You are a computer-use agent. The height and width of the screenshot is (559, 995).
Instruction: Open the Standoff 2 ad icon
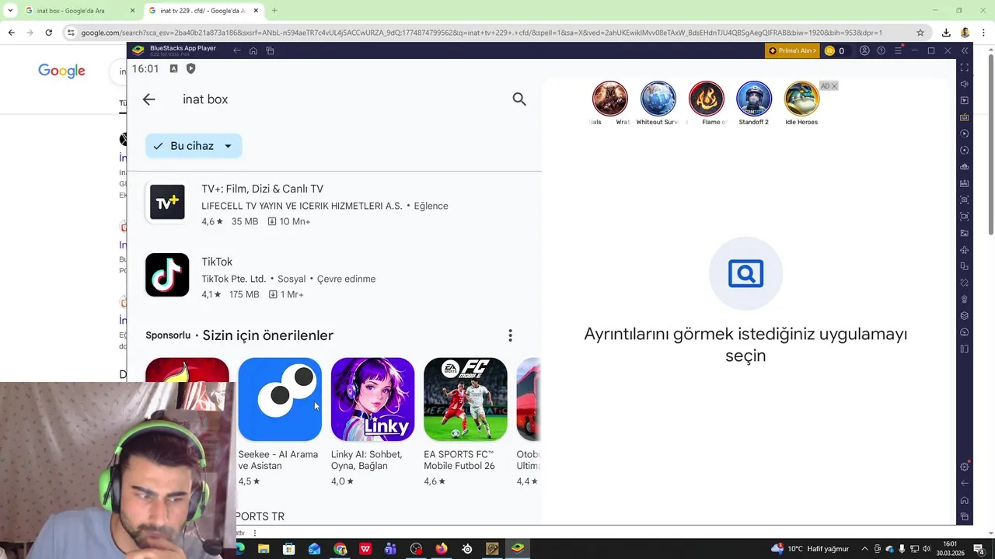[x=754, y=99]
